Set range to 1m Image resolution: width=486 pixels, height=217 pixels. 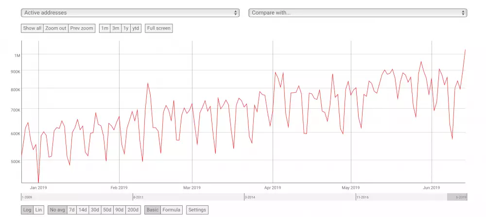click(104, 28)
